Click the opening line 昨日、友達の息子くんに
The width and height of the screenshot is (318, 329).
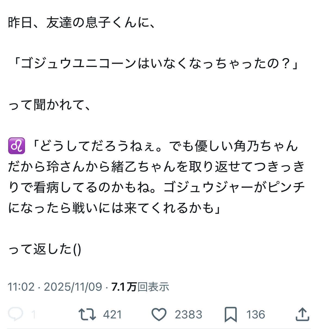[82, 23]
